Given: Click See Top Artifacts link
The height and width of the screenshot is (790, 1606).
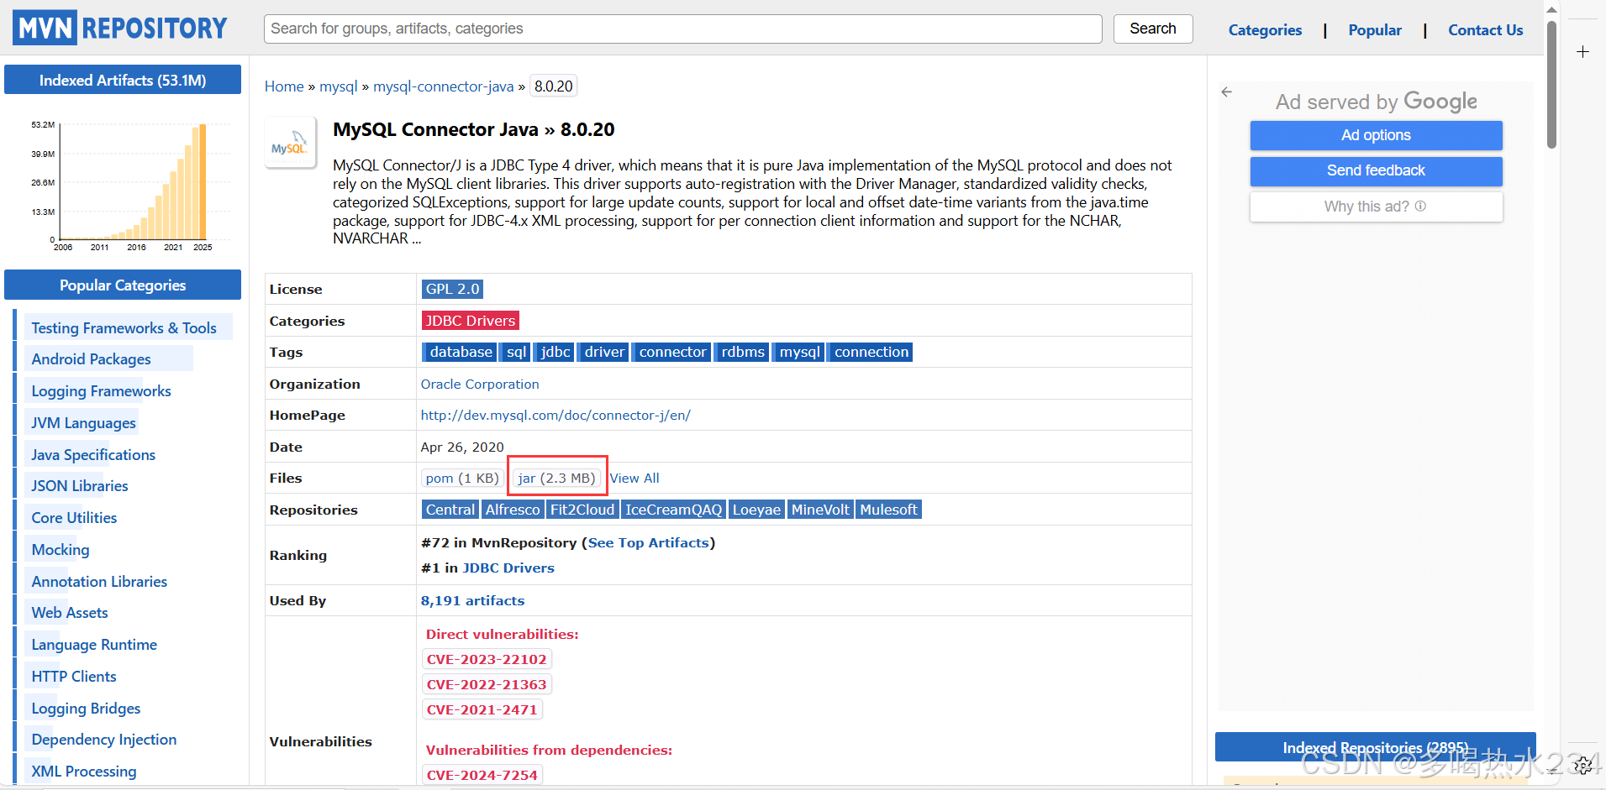Looking at the screenshot, I should coord(648,543).
